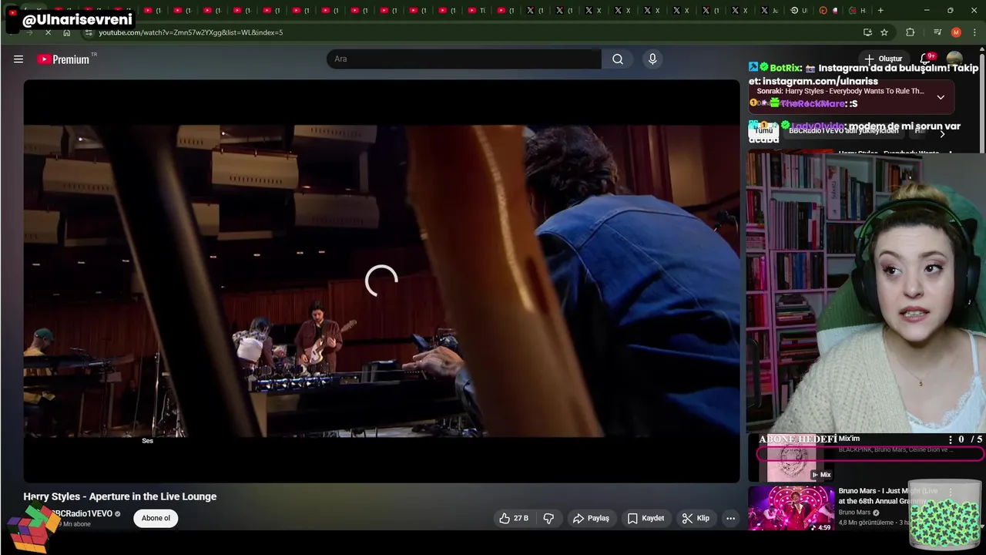
Task: Open the Mix'im card three-dot menu
Action: [951, 439]
